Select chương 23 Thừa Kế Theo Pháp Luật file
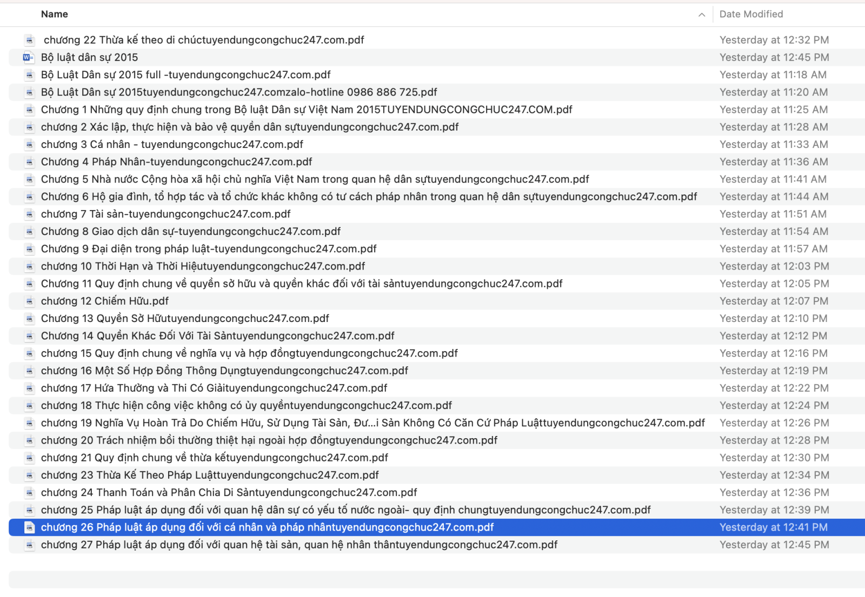 pos(210,475)
